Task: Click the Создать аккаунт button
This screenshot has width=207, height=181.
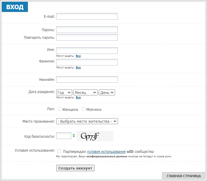Action: (x=75, y=168)
